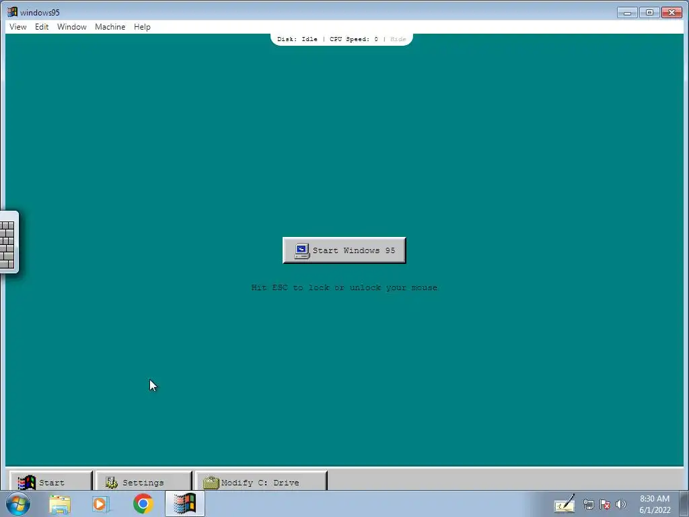Select the Modify C: Drive tab
Viewport: 689px width, 517px height.
pos(261,482)
